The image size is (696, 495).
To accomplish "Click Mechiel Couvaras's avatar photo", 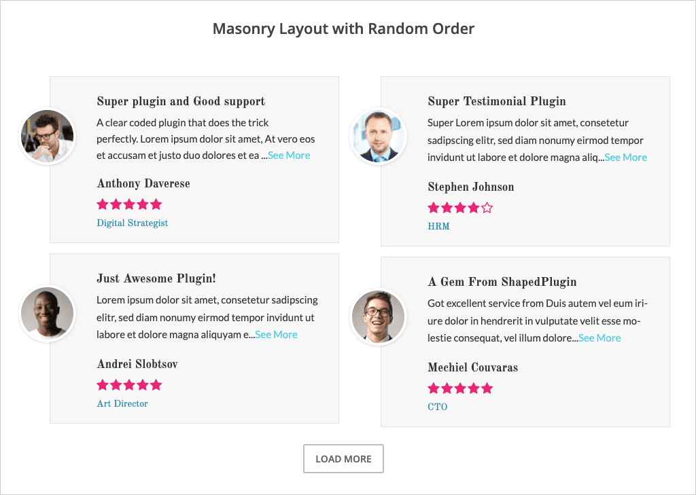I will pos(378,316).
